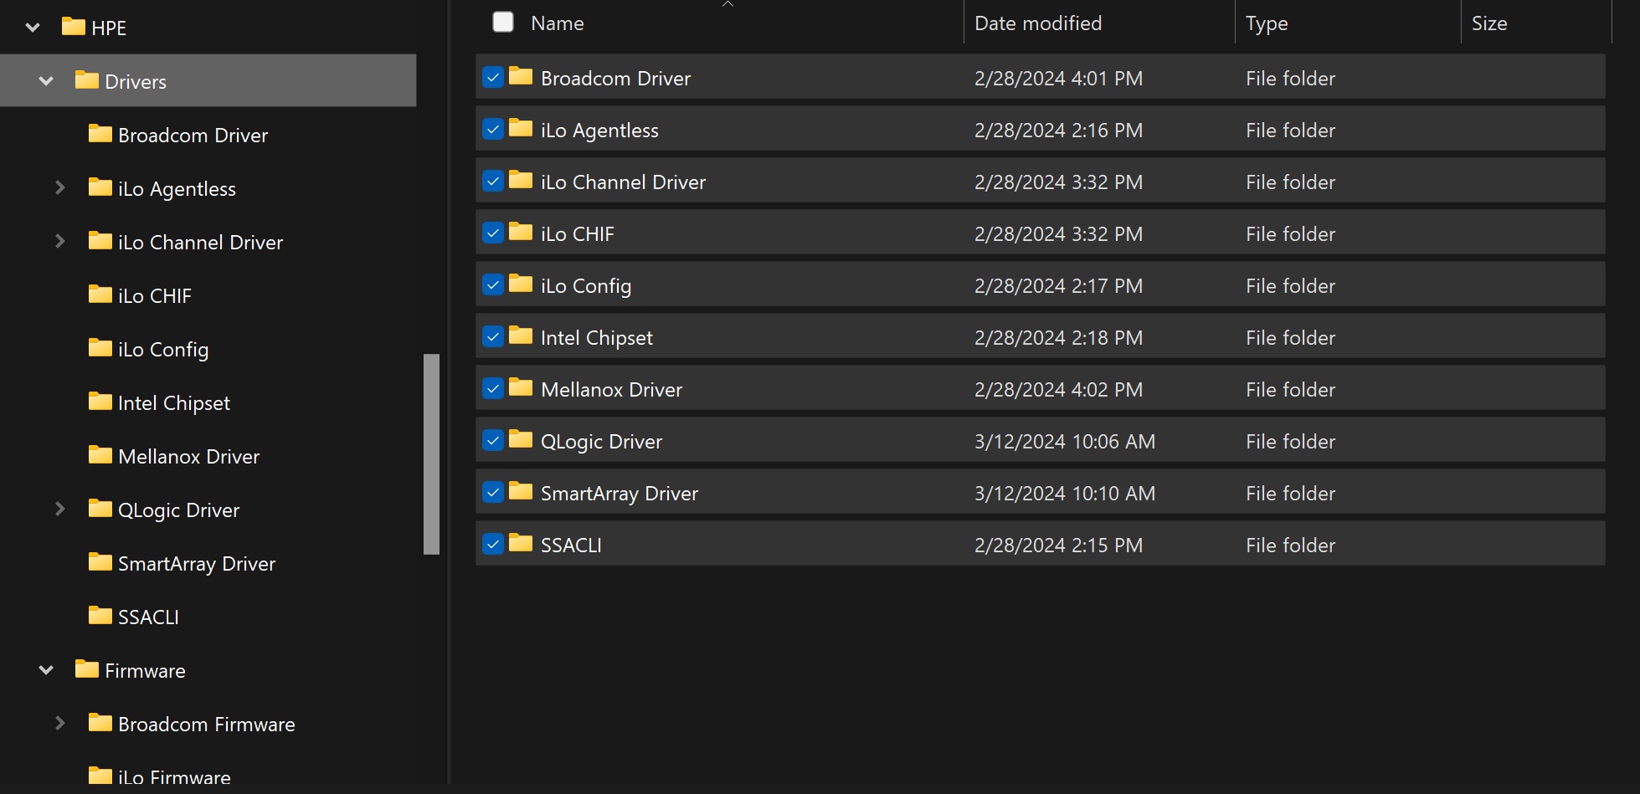The width and height of the screenshot is (1640, 794).
Task: Click the iLo Channel Driver folder icon in file list
Action: click(521, 180)
